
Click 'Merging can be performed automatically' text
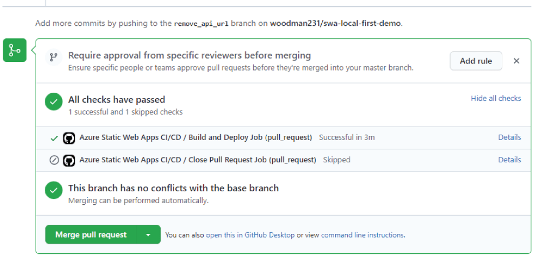coord(138,200)
